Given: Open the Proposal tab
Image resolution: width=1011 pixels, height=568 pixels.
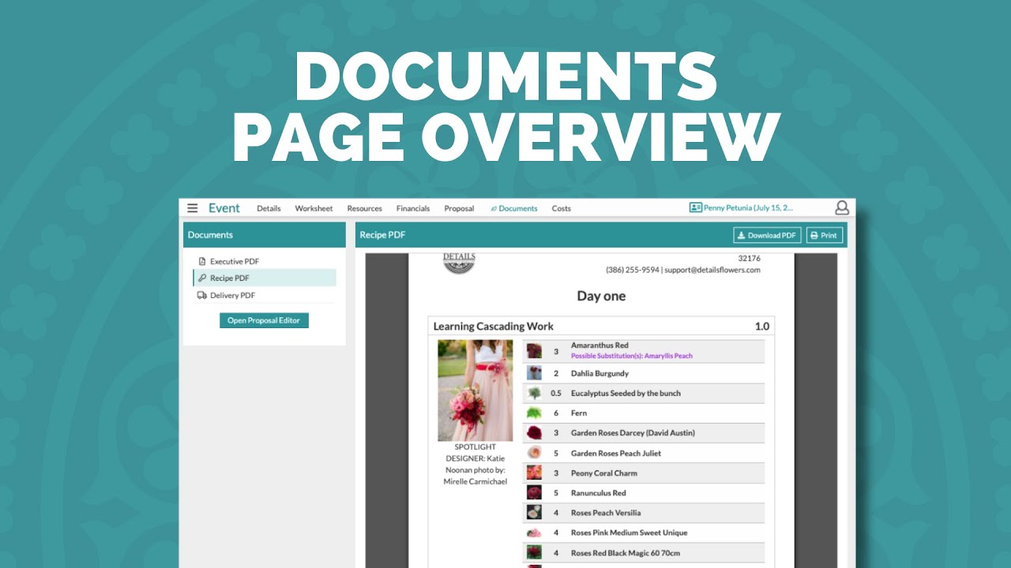Looking at the screenshot, I should [x=459, y=208].
